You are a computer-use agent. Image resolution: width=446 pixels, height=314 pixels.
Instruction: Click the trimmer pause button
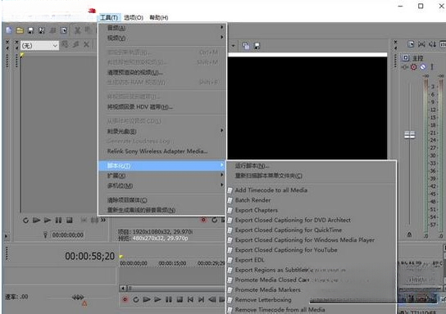tap(58, 221)
